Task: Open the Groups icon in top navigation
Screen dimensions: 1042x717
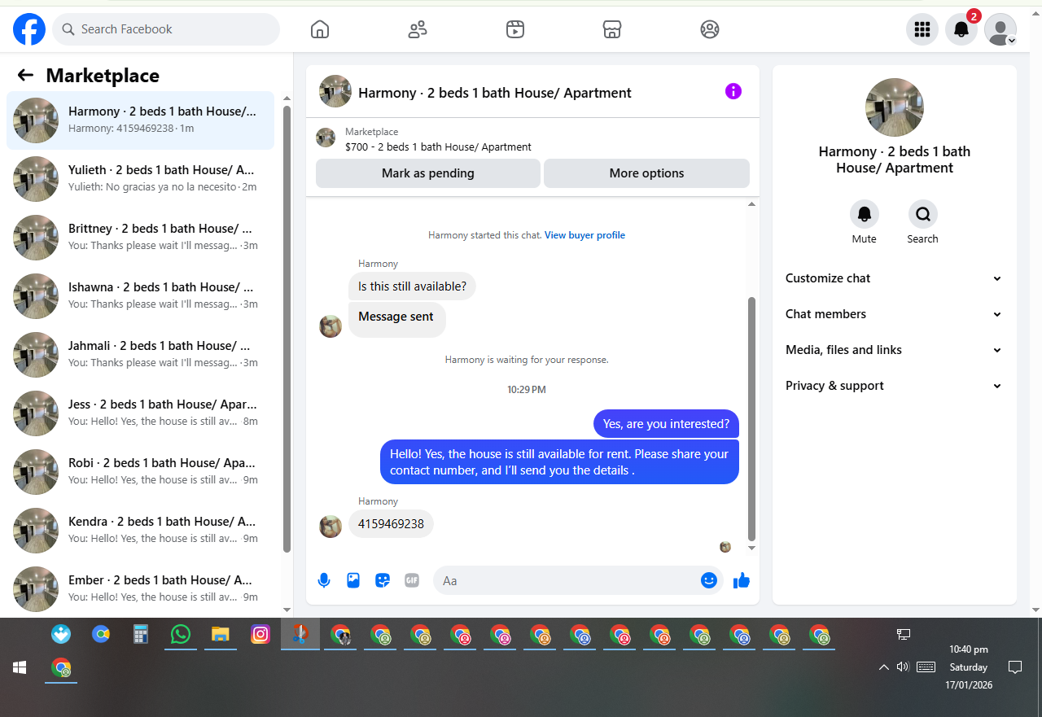Action: tap(710, 30)
